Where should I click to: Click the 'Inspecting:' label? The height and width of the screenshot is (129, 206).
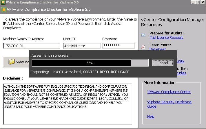pos(40,72)
